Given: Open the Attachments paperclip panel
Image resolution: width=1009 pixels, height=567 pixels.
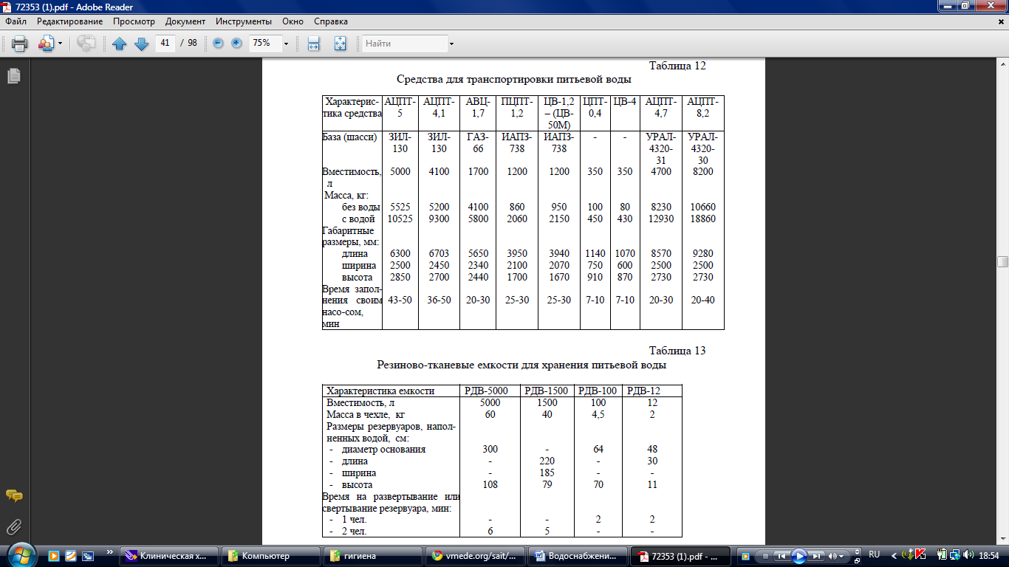Looking at the screenshot, I should (x=13, y=527).
